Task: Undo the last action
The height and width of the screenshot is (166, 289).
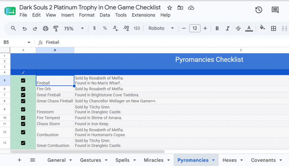Action: coord(24,29)
